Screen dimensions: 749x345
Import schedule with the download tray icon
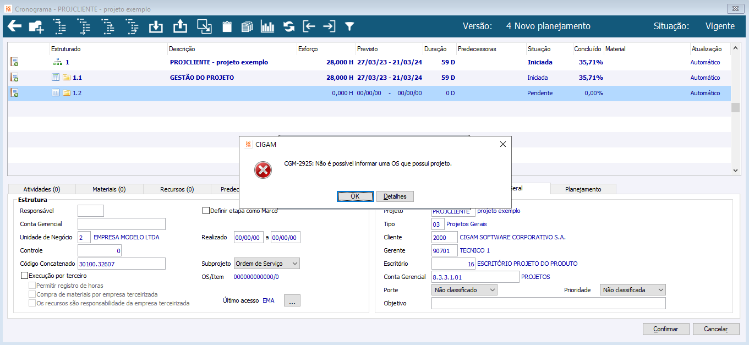(x=156, y=26)
